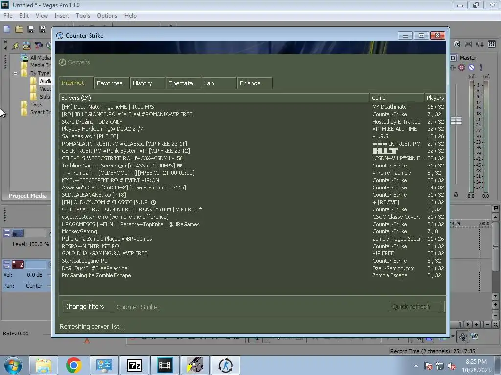Click the Quick refresh button
The image size is (501, 375).
click(415, 307)
